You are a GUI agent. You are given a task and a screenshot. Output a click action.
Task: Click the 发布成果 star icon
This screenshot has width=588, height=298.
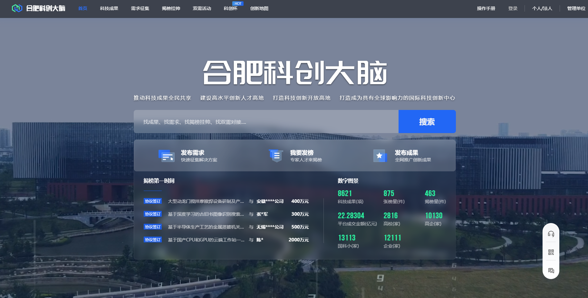coord(380,156)
